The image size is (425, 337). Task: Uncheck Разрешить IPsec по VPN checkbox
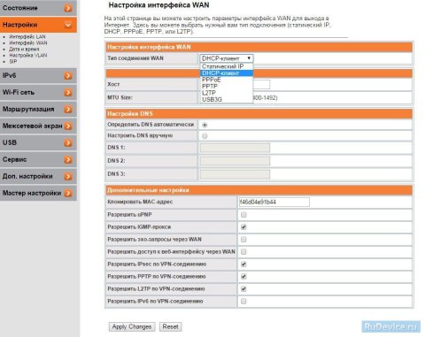243,264
